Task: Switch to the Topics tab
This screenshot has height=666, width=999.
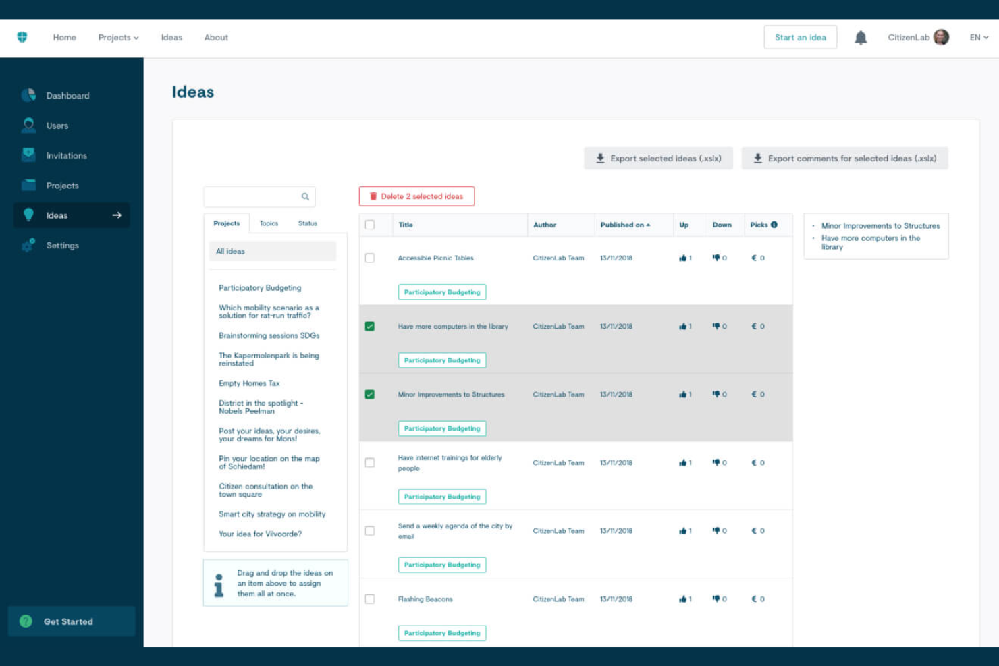Action: (269, 223)
